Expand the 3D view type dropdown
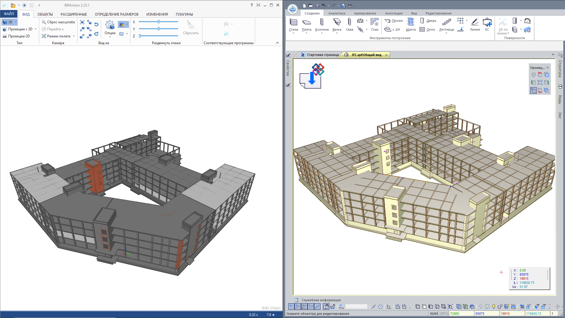 [x=16, y=22]
